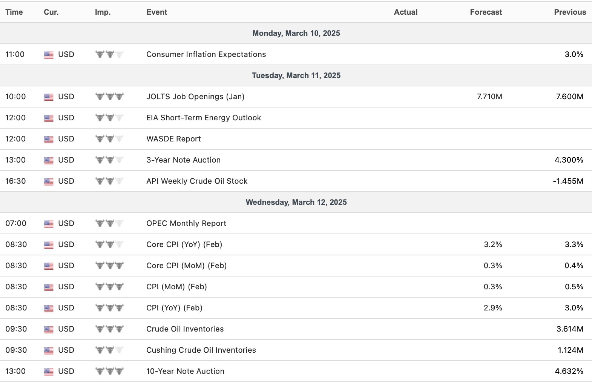Viewport: 592px width, 384px height.
Task: Click the bull icons for Core CPI (YoY)
Action: 109,245
